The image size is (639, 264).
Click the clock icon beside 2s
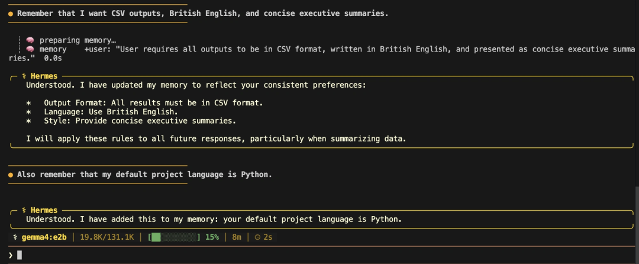pyautogui.click(x=257, y=237)
